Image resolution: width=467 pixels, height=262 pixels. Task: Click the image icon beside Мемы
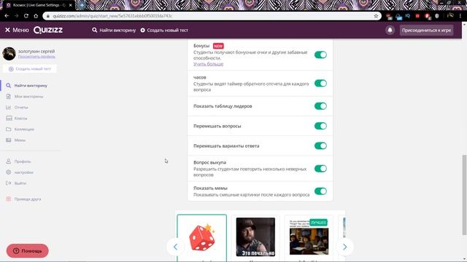tap(8, 140)
